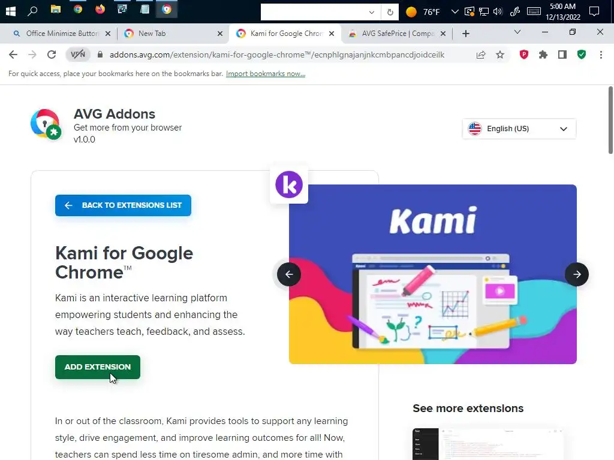Image resolution: width=614 pixels, height=460 pixels.
Task: Click the ADD EXTENSION button
Action: pyautogui.click(x=98, y=367)
